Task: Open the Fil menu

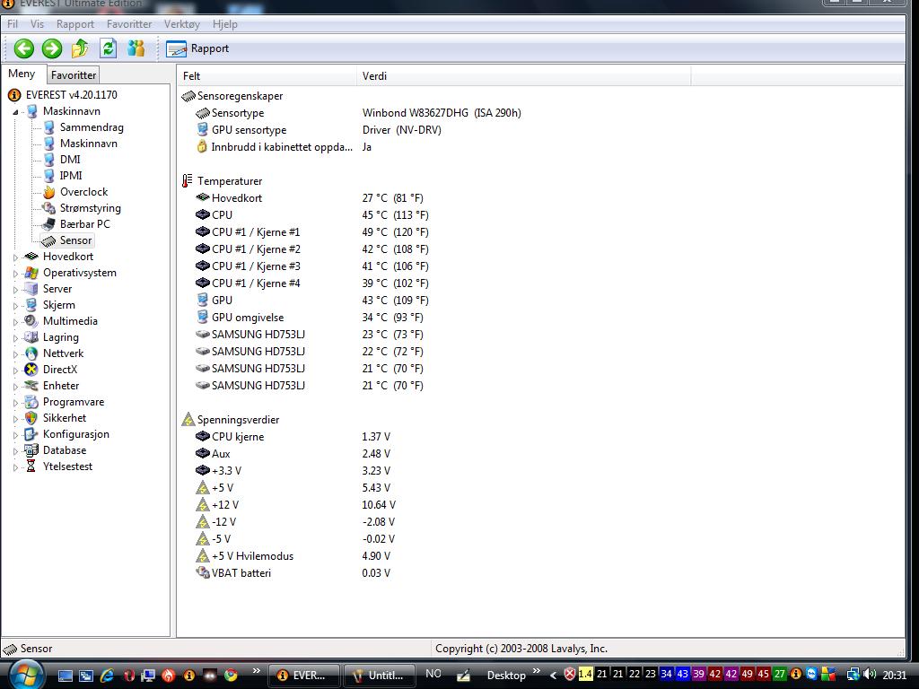Action: [13, 24]
